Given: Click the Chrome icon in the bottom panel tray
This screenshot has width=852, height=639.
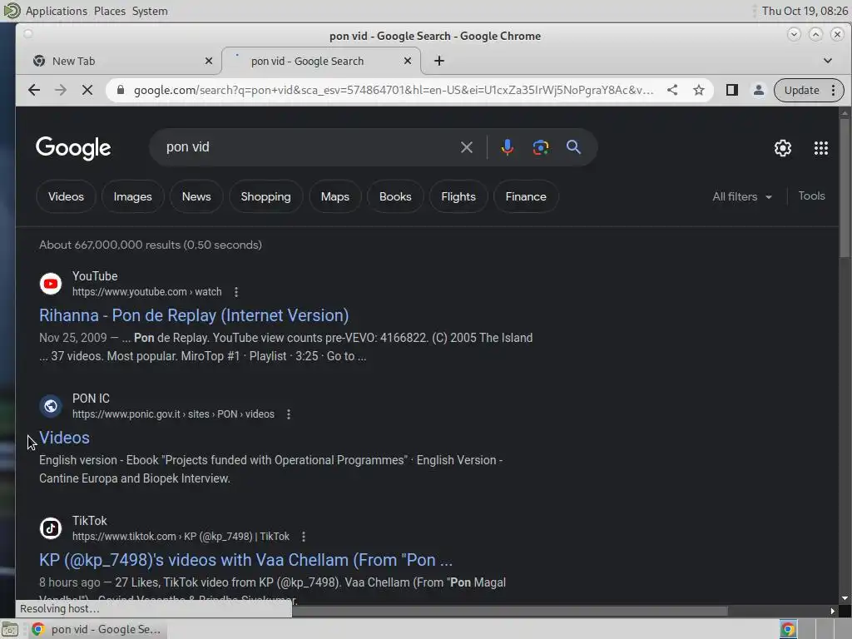Looking at the screenshot, I should click(x=788, y=630).
